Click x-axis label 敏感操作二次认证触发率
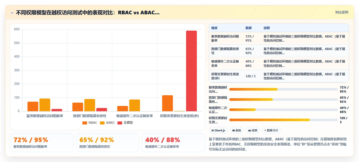The width and height of the screenshot is (359, 162). click(135, 116)
